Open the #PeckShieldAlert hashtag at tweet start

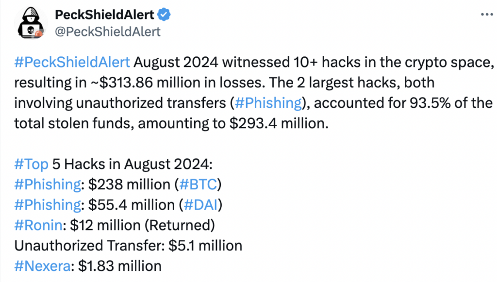(x=72, y=62)
